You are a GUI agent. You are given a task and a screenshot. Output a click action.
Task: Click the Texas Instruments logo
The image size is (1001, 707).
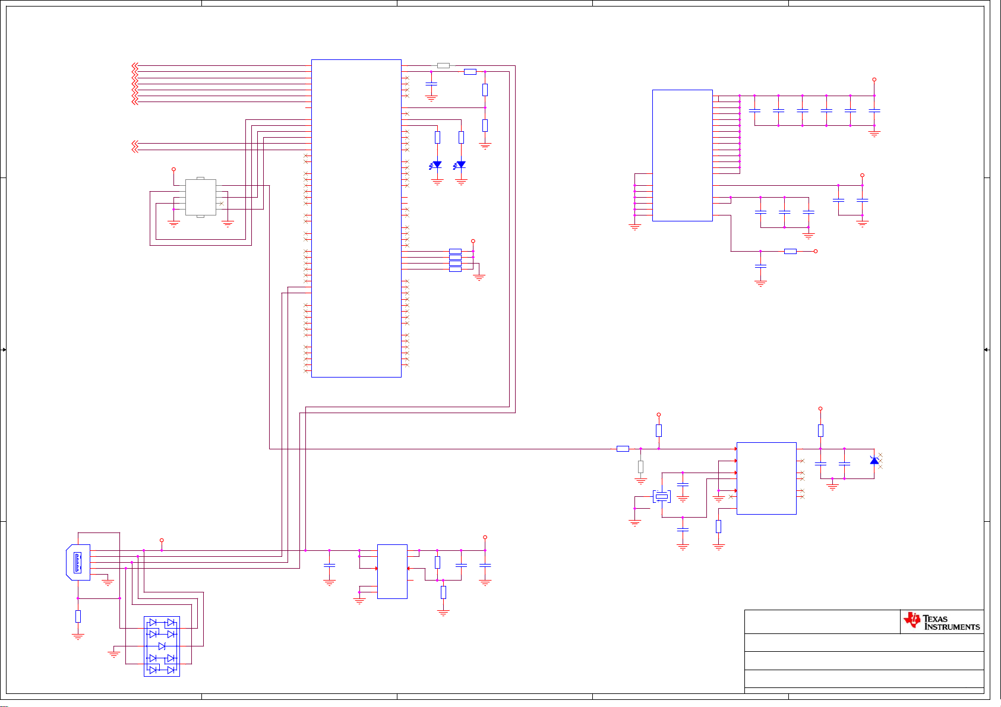[942, 622]
